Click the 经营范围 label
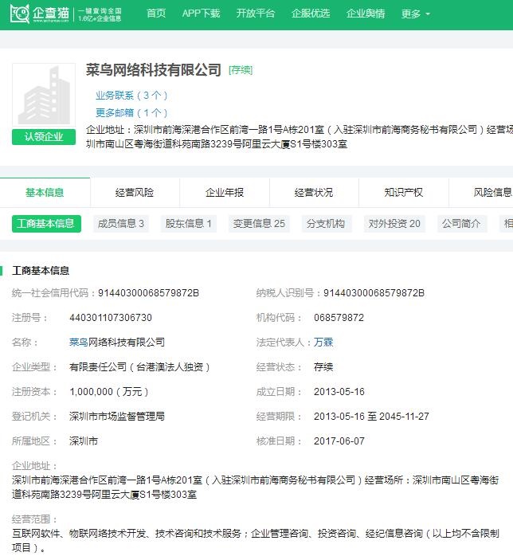Viewport: 513px width, 560px height. (x=34, y=519)
